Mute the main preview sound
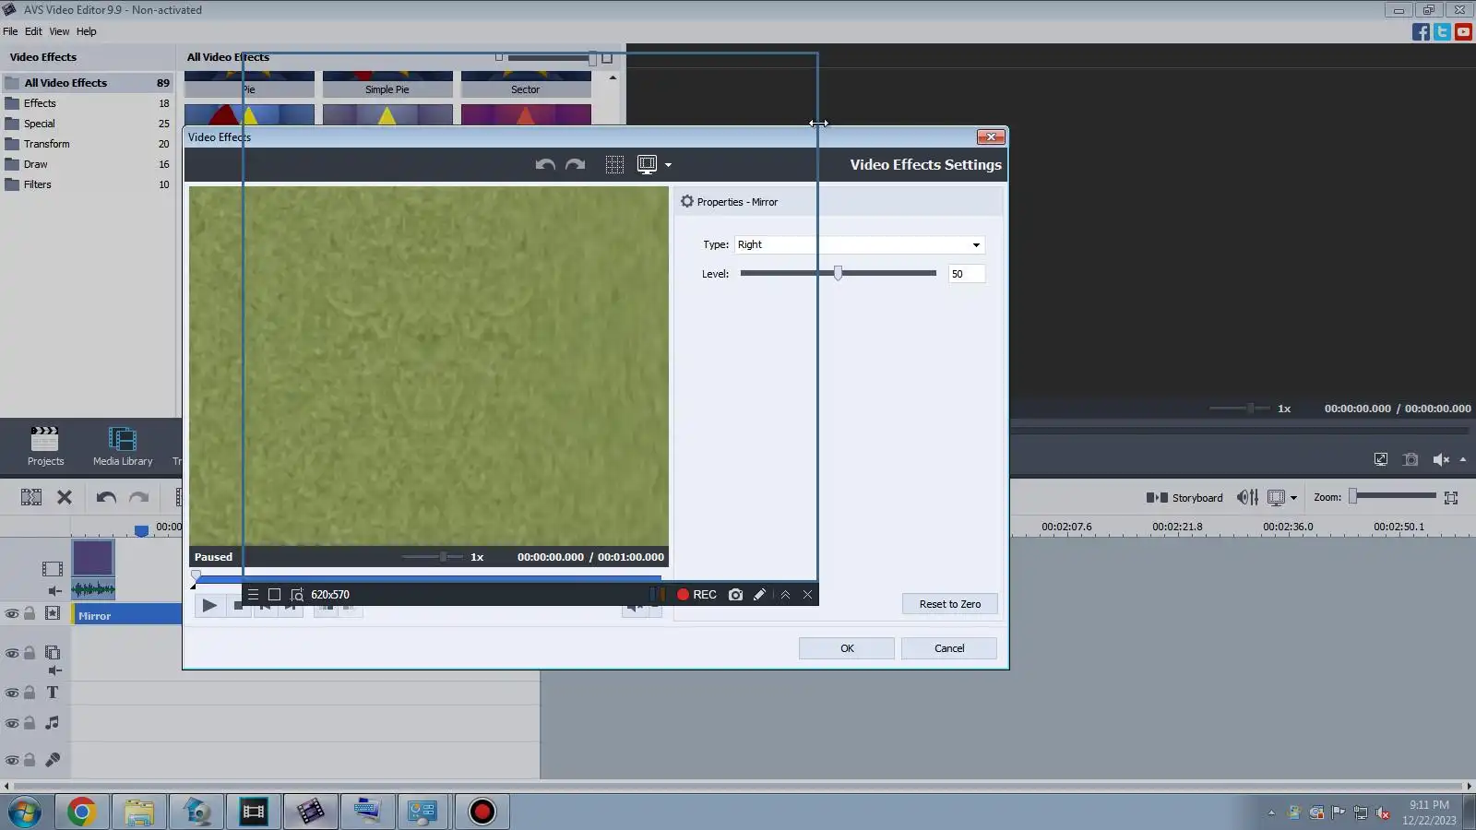 point(1441,459)
